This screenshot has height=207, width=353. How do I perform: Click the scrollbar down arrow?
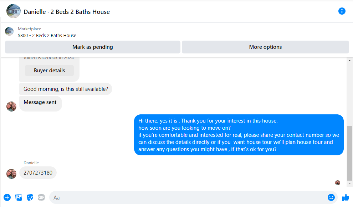coord(349,183)
